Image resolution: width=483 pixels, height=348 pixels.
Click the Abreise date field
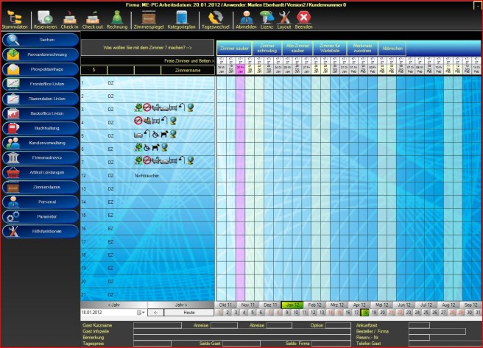[279, 325]
